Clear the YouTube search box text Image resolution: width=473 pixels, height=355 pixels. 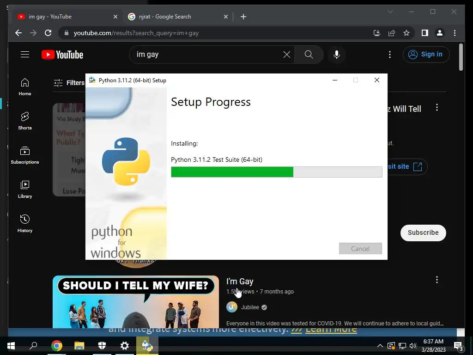coord(286,55)
